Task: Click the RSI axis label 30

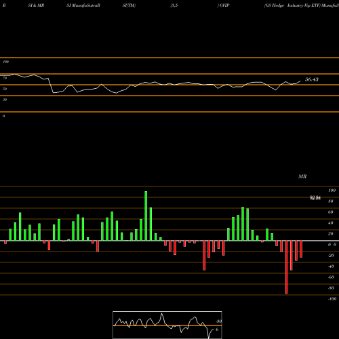Action: pos(5,100)
